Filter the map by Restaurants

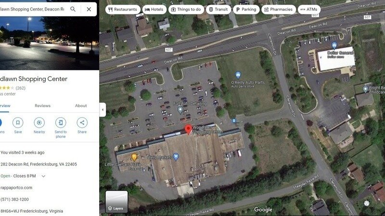point(123,9)
